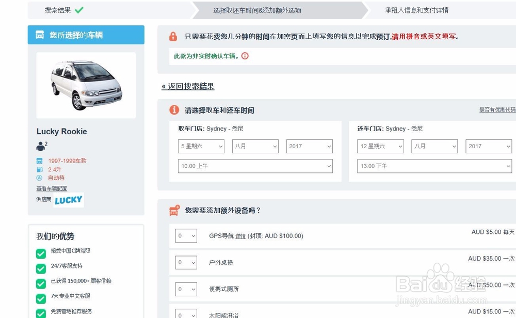Click the extras van icon beside 您需要添加额外设备吗
This screenshot has height=318, width=516.
tap(174, 210)
